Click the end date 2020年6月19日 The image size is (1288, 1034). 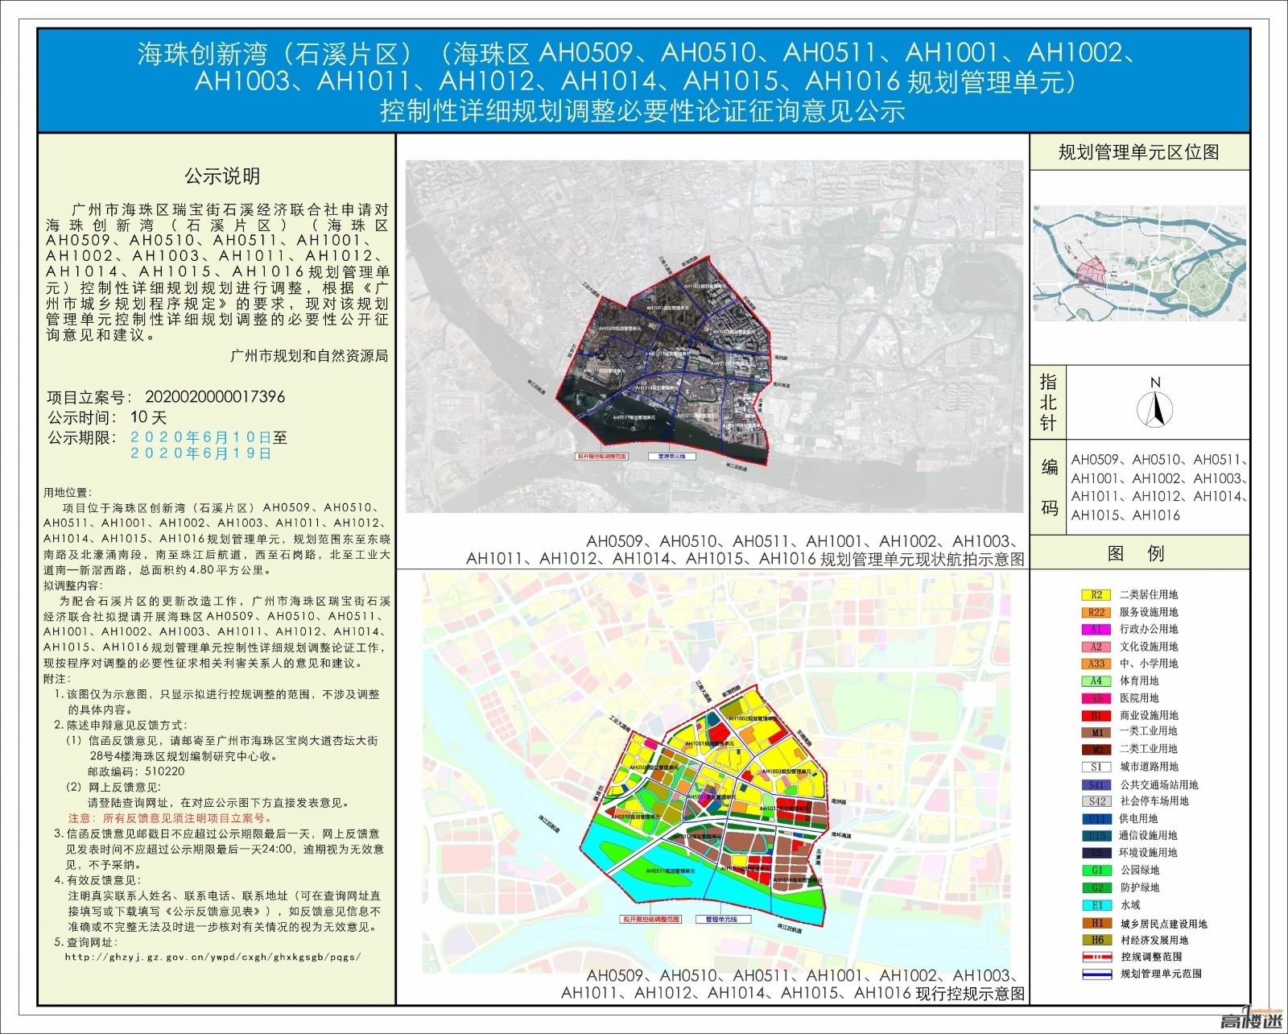coord(200,453)
